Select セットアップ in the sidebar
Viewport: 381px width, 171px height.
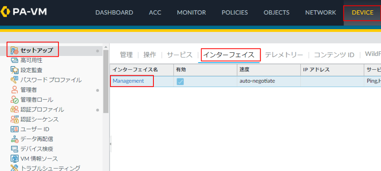[x=37, y=50]
